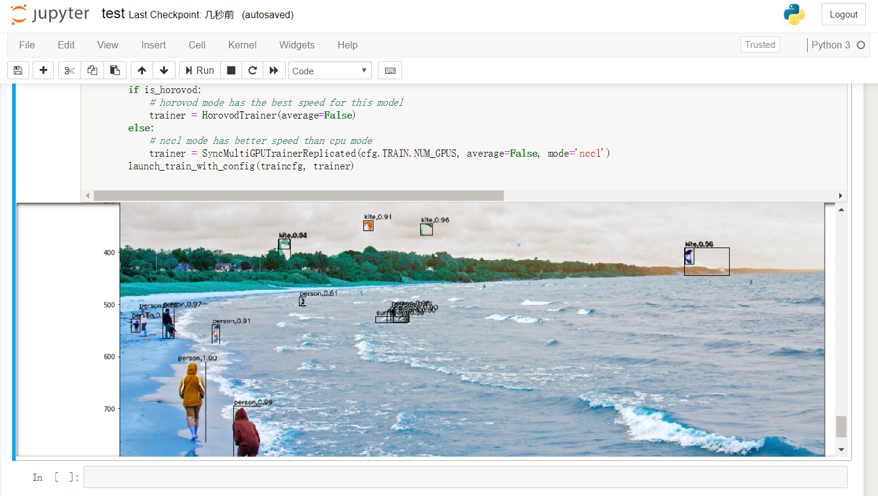Viewport: 878px width, 496px height.
Task: Insert a cell below with plus icon
Action: pyautogui.click(x=44, y=70)
